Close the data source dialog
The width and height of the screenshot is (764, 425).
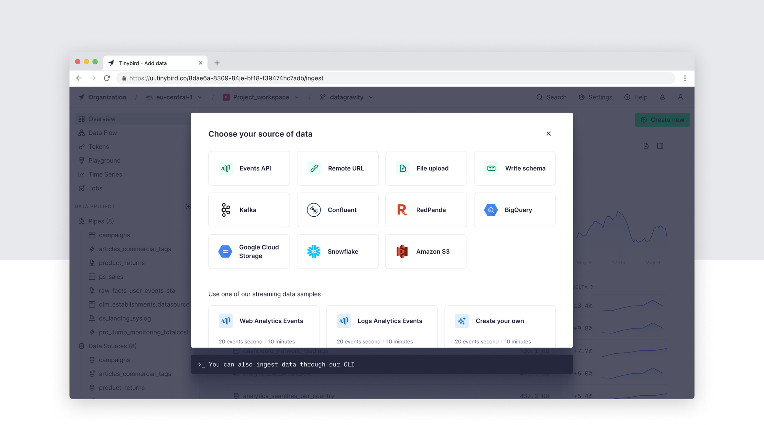click(x=549, y=134)
